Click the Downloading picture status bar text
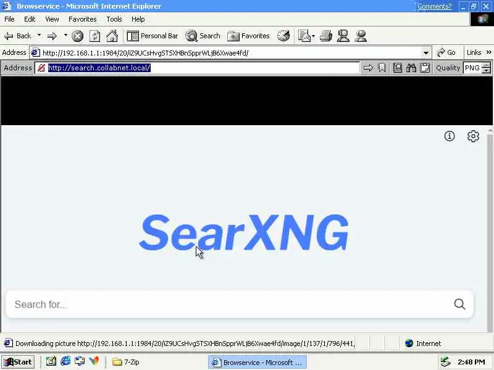Image resolution: width=494 pixels, height=370 pixels. (x=185, y=343)
